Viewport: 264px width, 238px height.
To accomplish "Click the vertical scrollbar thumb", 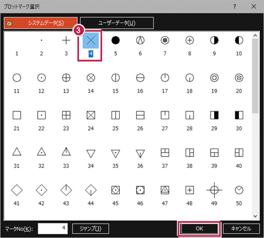I will point(255,76).
